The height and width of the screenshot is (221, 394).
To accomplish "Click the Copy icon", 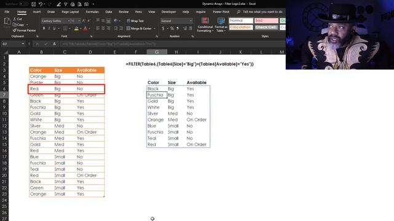I will (15, 25).
